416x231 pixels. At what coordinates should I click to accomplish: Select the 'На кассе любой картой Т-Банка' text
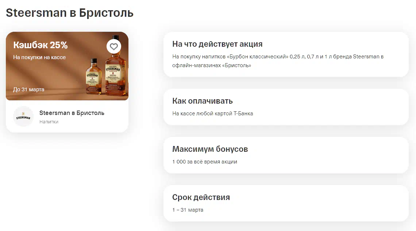(x=212, y=113)
